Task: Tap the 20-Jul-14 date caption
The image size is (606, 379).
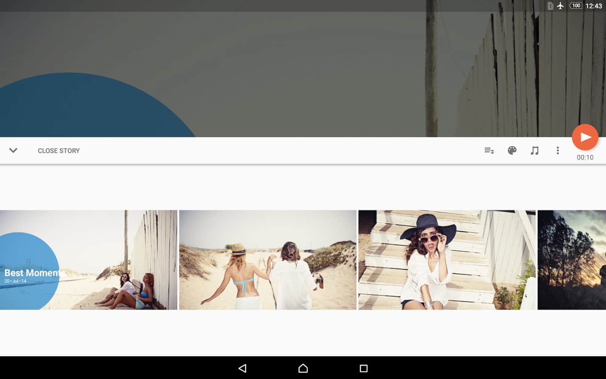Action: coord(16,281)
